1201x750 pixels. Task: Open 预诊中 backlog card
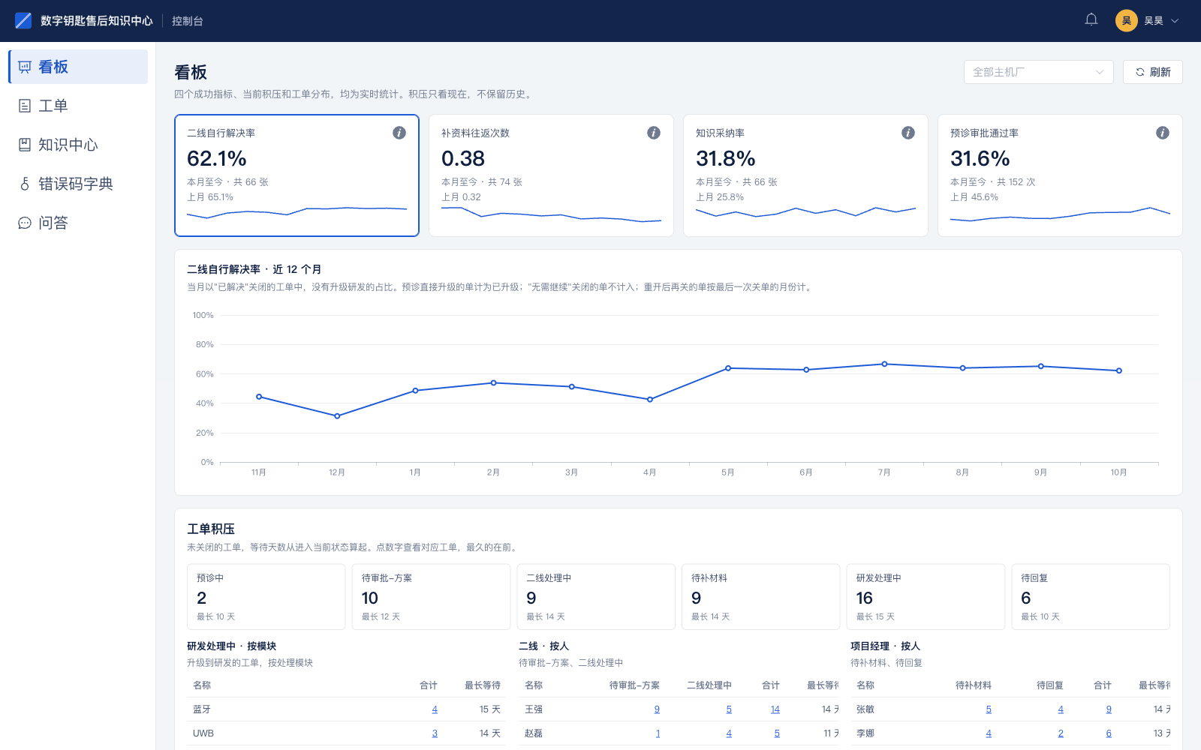[266, 597]
